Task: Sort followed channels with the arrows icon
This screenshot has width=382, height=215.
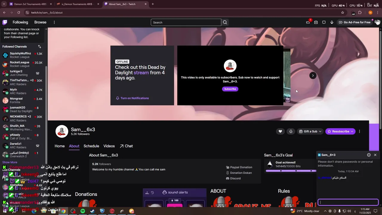Action: click(x=39, y=47)
